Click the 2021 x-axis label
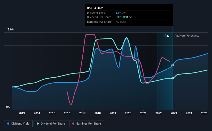This screenshot has height=131, width=212. click(x=143, y=113)
